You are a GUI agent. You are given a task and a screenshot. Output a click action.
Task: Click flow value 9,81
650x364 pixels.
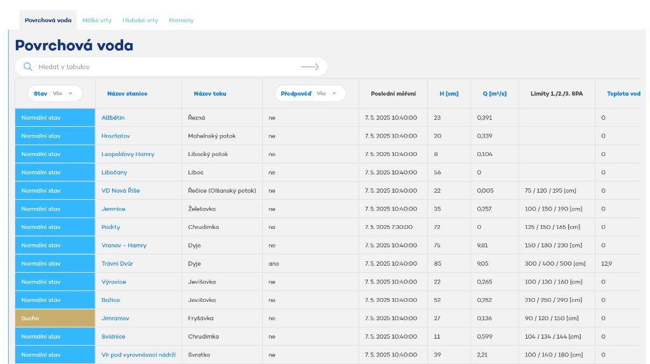pyautogui.click(x=482, y=245)
